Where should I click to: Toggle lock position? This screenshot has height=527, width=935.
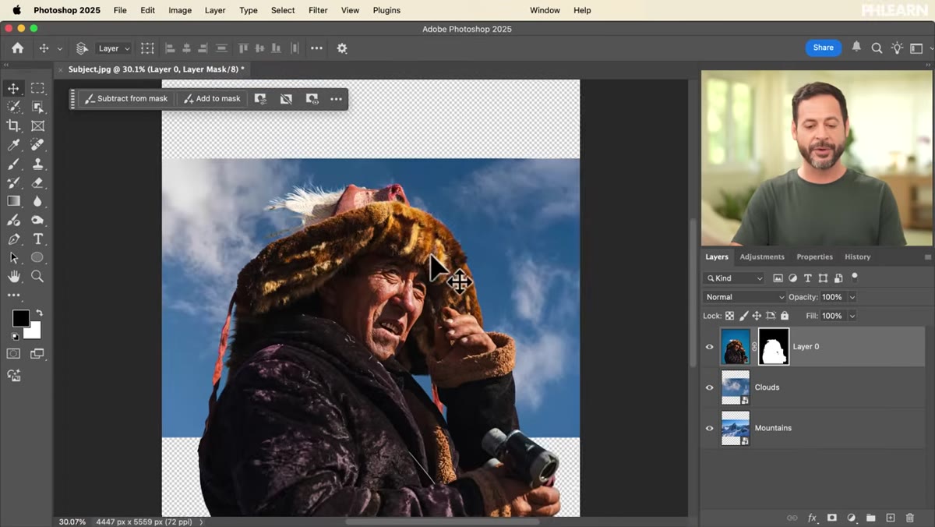[757, 316]
